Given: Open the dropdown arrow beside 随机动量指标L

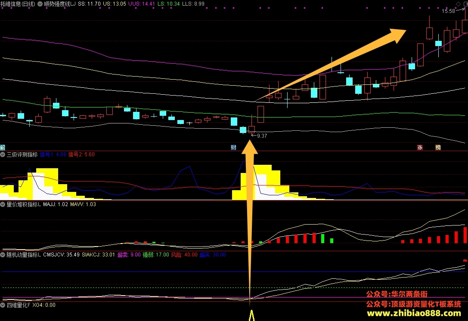Looking at the screenshot, I should [x=3, y=255].
